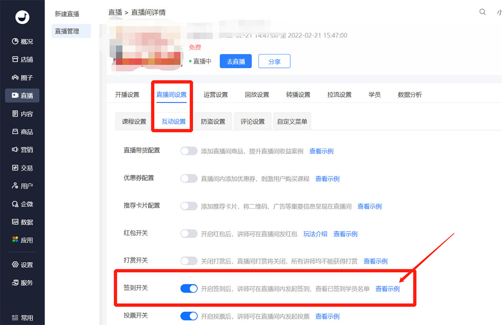The image size is (502, 325).
Task: Switch to the 运营设置 tab
Action: pos(215,95)
